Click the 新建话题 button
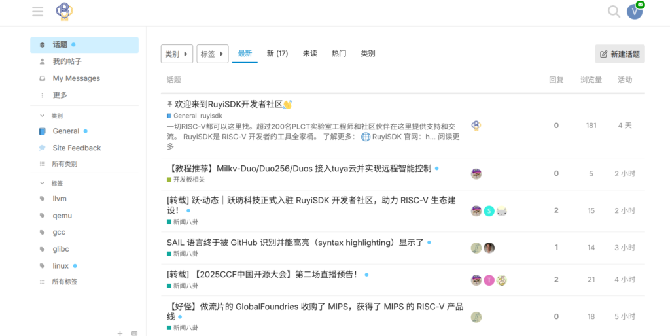Viewport: 670px width, 336px height. point(619,54)
